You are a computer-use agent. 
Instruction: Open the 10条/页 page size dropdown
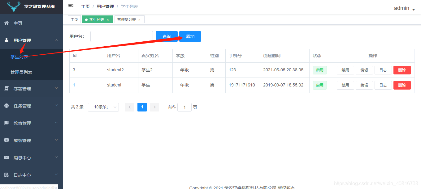(103, 107)
